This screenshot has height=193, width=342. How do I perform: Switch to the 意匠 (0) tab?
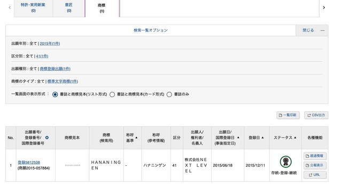pos(69,7)
